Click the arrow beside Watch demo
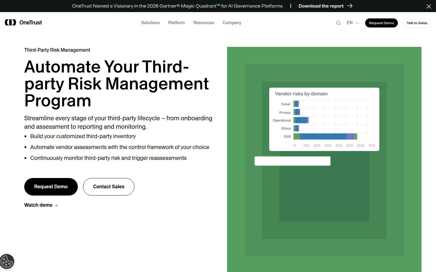Image resolution: width=436 pixels, height=272 pixels. [x=56, y=206]
